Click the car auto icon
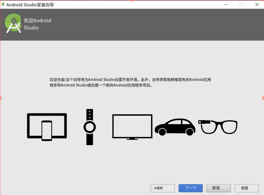The height and width of the screenshot is (195, 264). tap(175, 127)
